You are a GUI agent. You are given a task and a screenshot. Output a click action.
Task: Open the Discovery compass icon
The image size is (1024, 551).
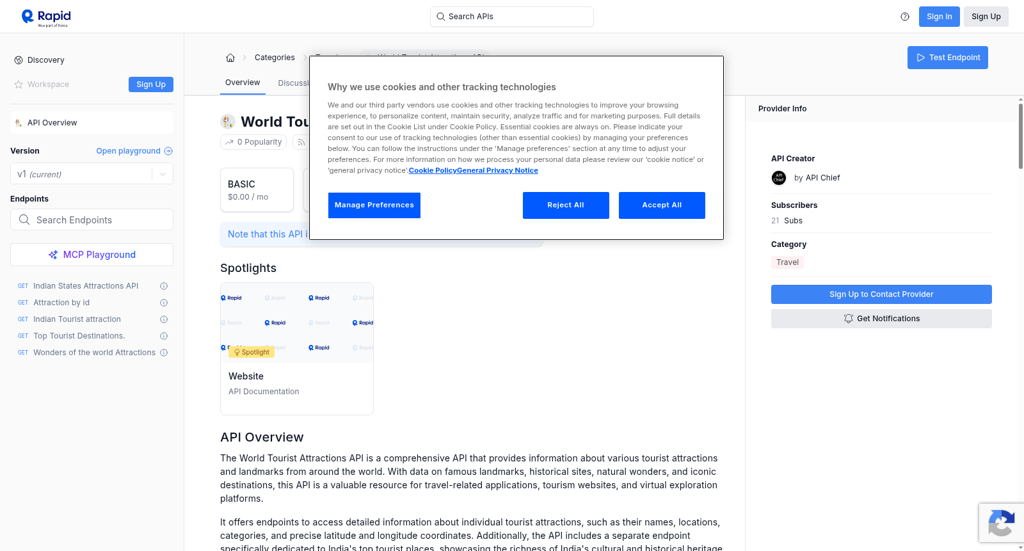pyautogui.click(x=19, y=60)
